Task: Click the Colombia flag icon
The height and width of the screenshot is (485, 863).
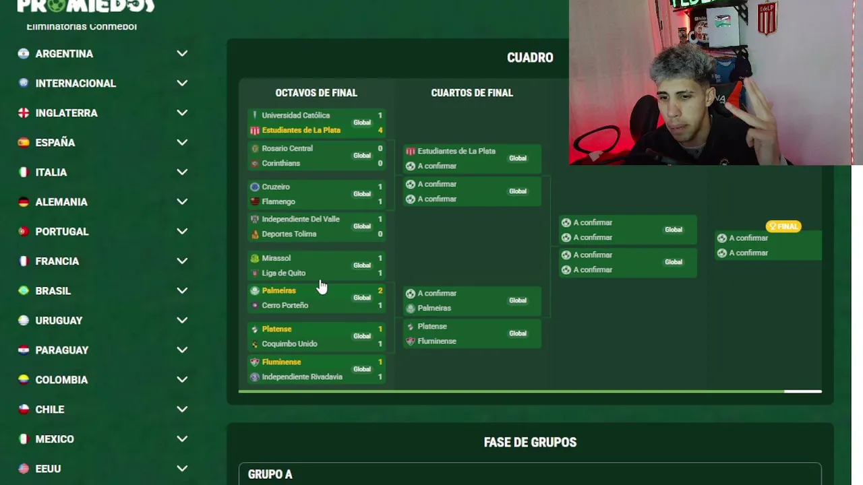Action: (24, 380)
